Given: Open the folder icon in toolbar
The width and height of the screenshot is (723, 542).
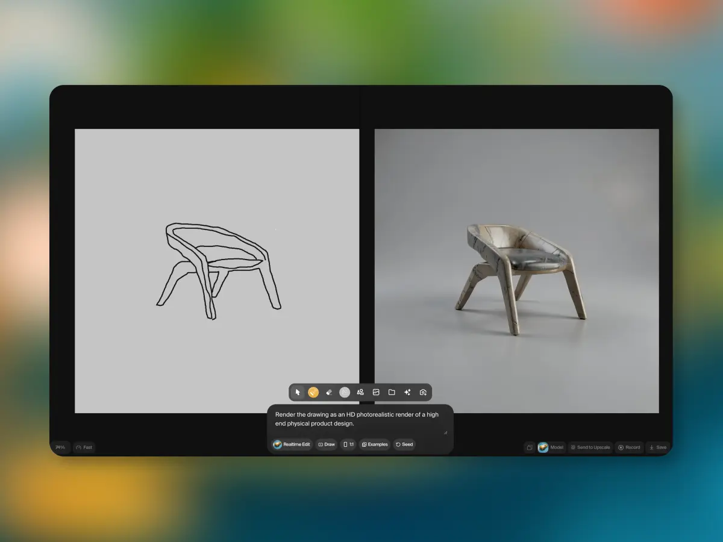Looking at the screenshot, I should click(392, 392).
